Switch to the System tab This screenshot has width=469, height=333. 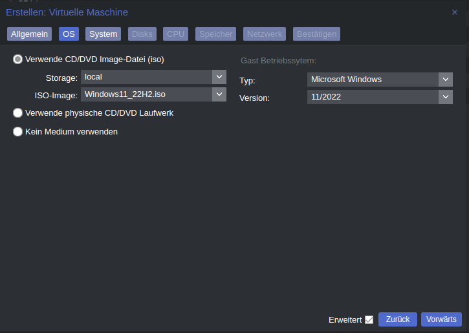click(104, 34)
